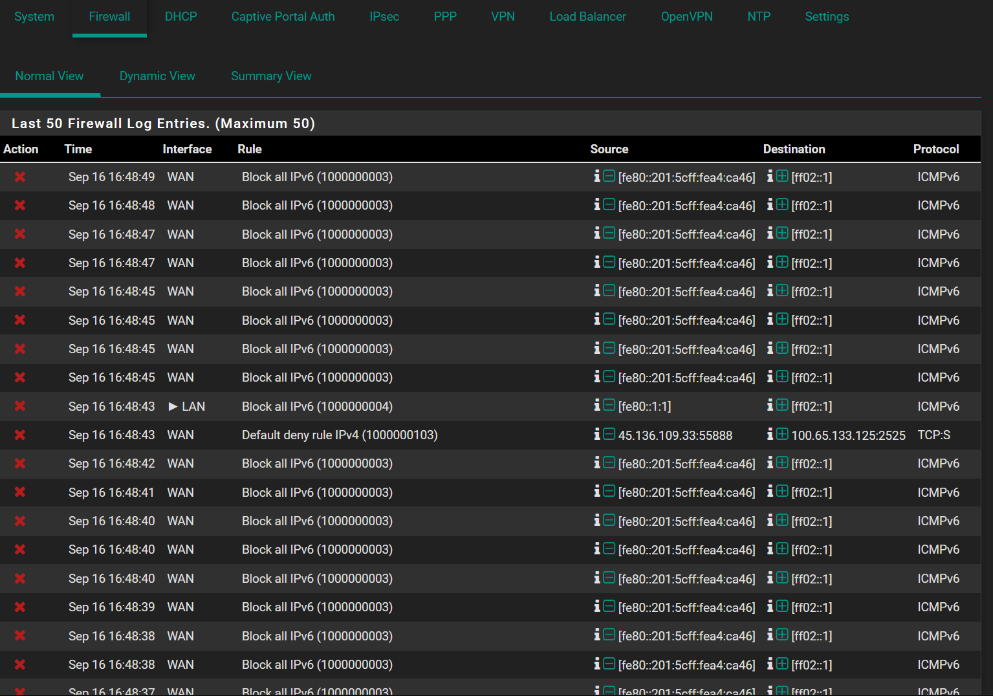Image resolution: width=993 pixels, height=696 pixels.
Task: Click info icon beside source 45.136.109.33:55888
Action: pyautogui.click(x=597, y=434)
